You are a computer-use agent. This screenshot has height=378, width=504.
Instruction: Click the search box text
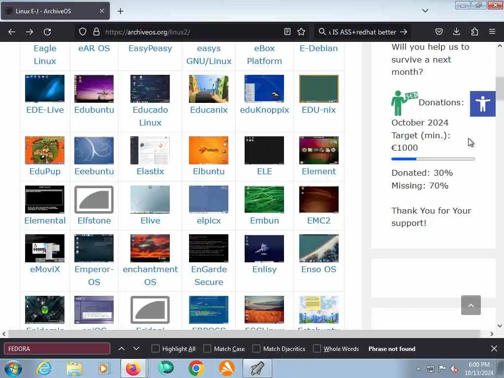pyautogui.click(x=364, y=32)
